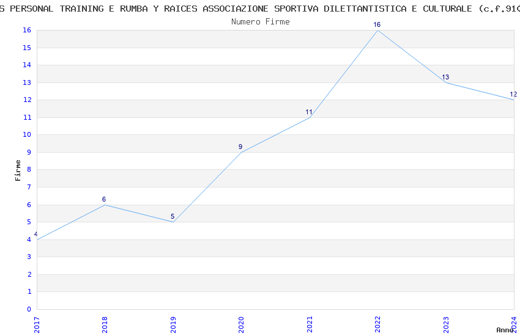The image size is (520, 336).
Task: Click the y-axis tick label 13
Action: (27, 82)
